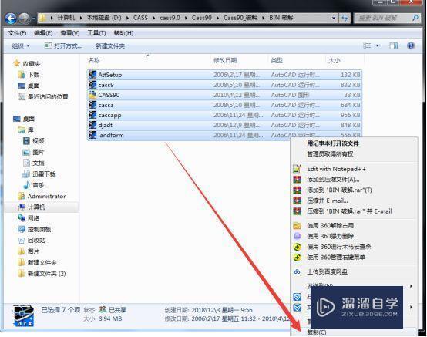Sort by 修改日期 column header
Image resolution: width=427 pixels, height=337 pixels.
[x=225, y=60]
